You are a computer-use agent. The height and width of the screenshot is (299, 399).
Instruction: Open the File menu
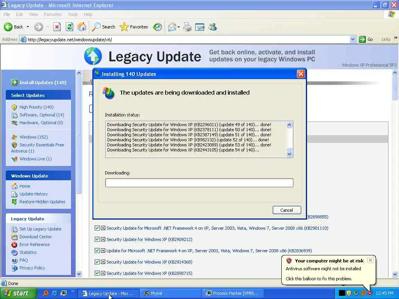[x=7, y=14]
